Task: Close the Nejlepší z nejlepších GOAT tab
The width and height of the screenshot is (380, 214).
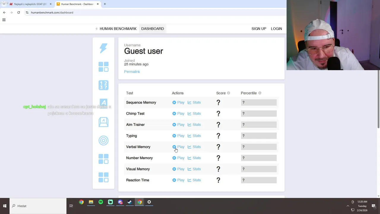Action: tap(50, 4)
